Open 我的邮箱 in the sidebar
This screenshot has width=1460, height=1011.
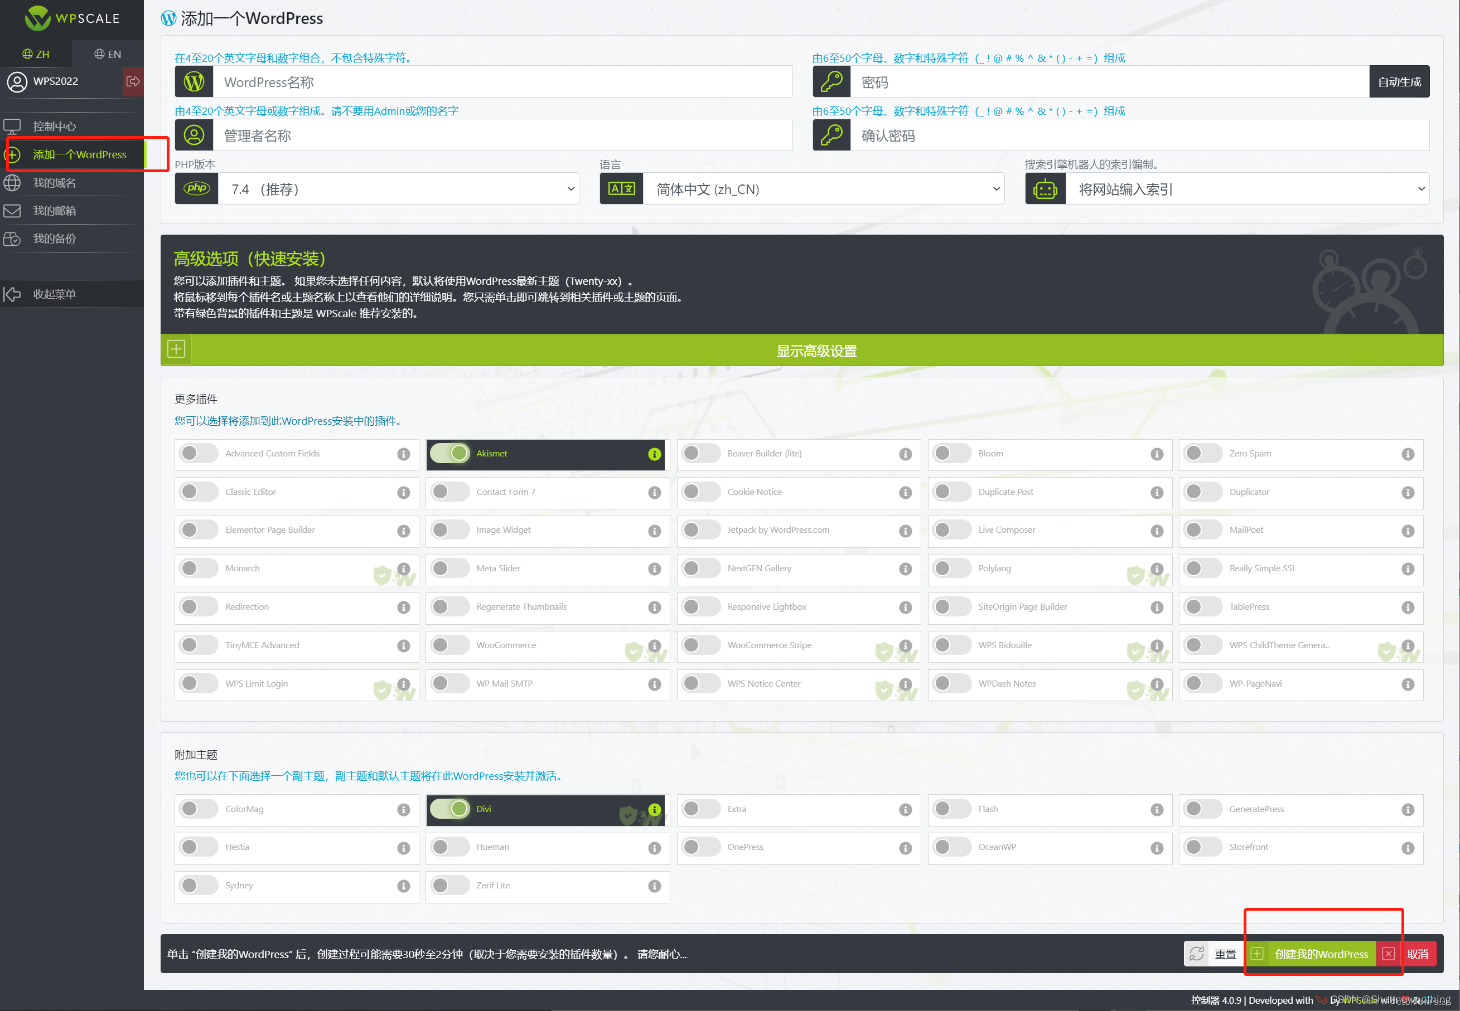[x=71, y=210]
